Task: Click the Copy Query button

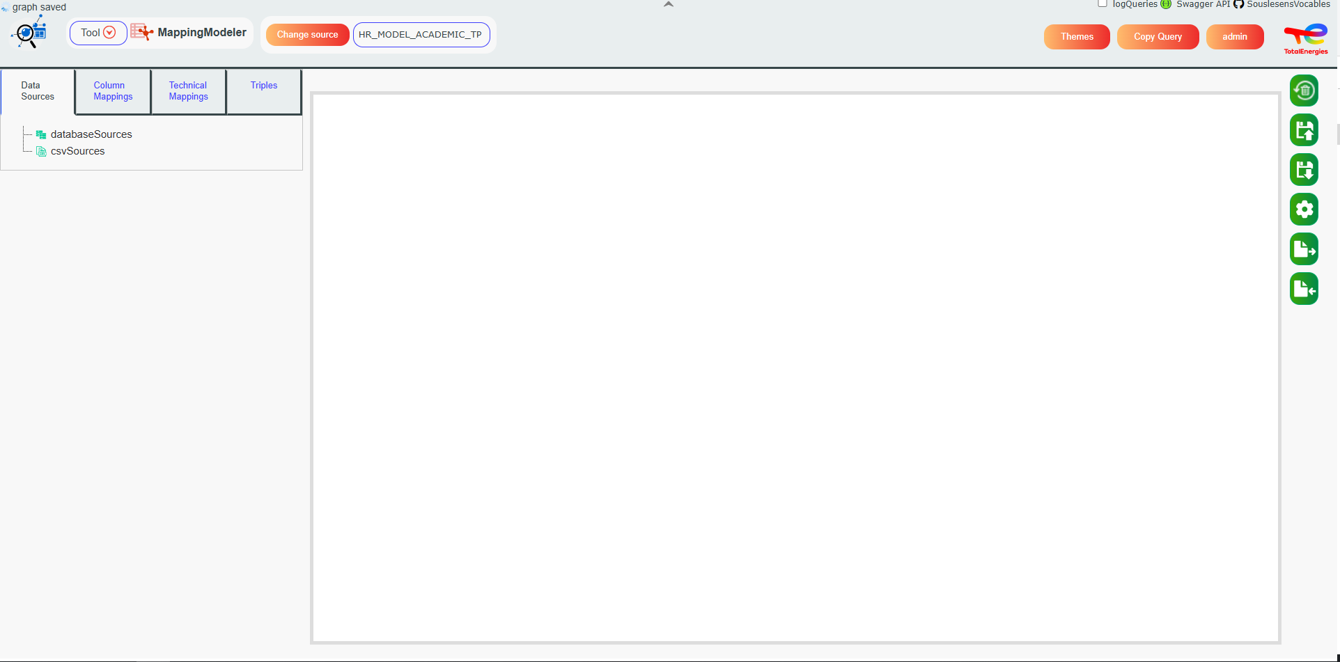Action: coord(1158,37)
